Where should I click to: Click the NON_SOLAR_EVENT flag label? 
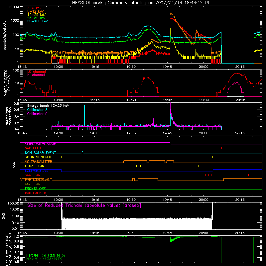(40, 153)
